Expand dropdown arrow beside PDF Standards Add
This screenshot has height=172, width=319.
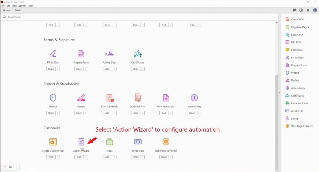point(114,113)
